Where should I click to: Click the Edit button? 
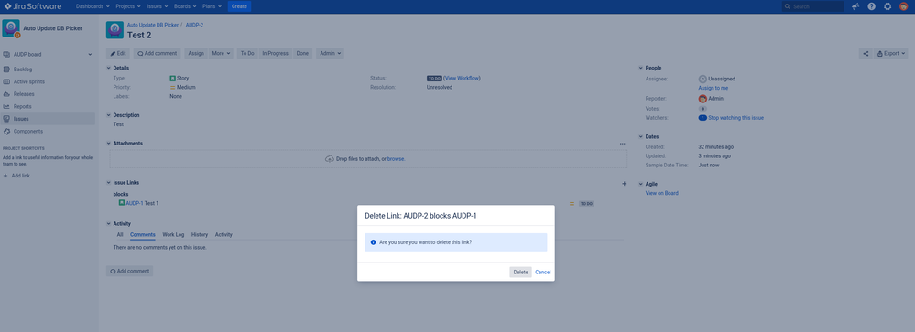coord(118,53)
